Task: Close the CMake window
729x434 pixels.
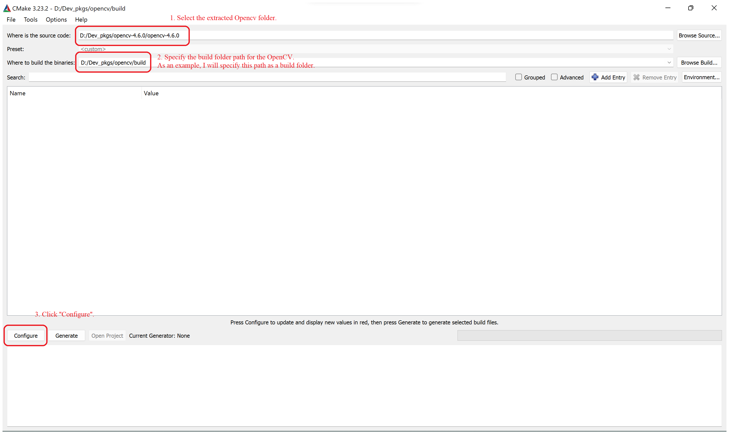Action: pyautogui.click(x=714, y=8)
